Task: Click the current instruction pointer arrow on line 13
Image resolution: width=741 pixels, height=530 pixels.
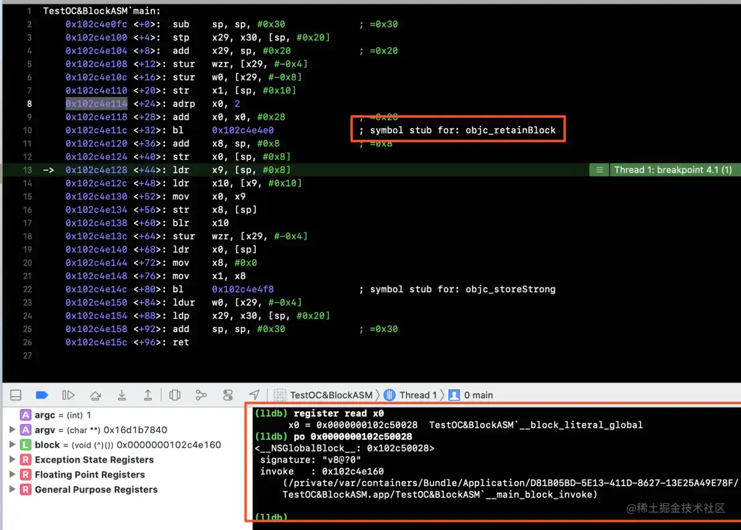Action: pyautogui.click(x=49, y=170)
